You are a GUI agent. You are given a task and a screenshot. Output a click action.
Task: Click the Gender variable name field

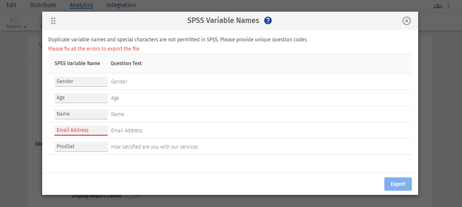pos(81,81)
